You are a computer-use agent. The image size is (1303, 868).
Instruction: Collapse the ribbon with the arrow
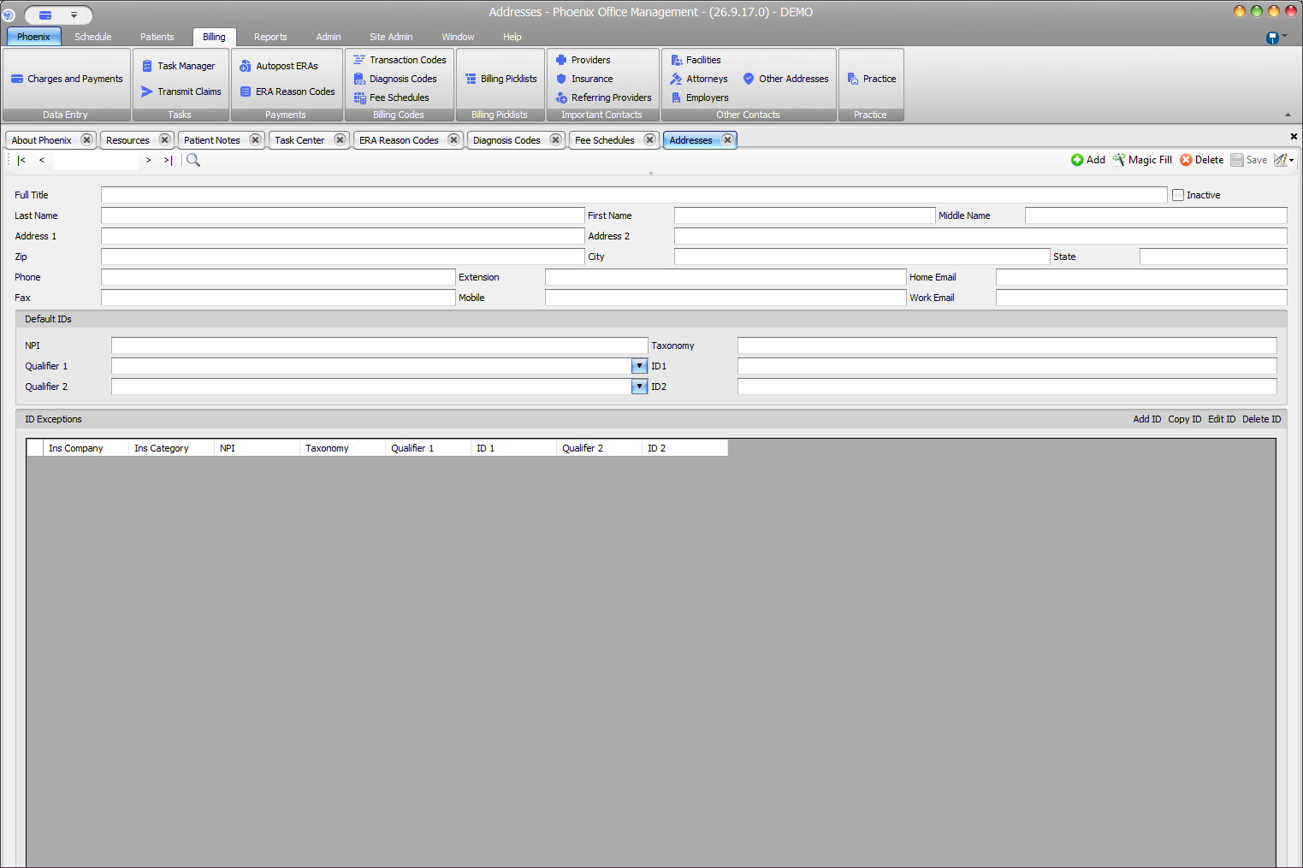coord(1288,115)
